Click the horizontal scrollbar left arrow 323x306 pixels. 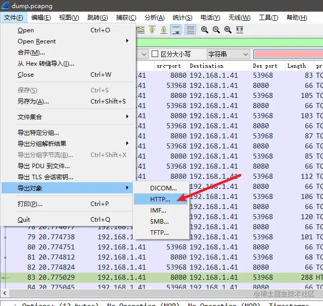5,293
